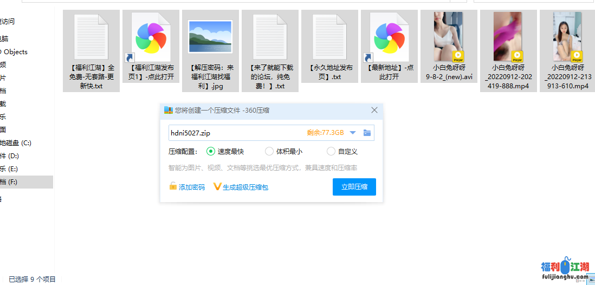
Task: Select the 速度最快 radio option
Action: (x=211, y=152)
